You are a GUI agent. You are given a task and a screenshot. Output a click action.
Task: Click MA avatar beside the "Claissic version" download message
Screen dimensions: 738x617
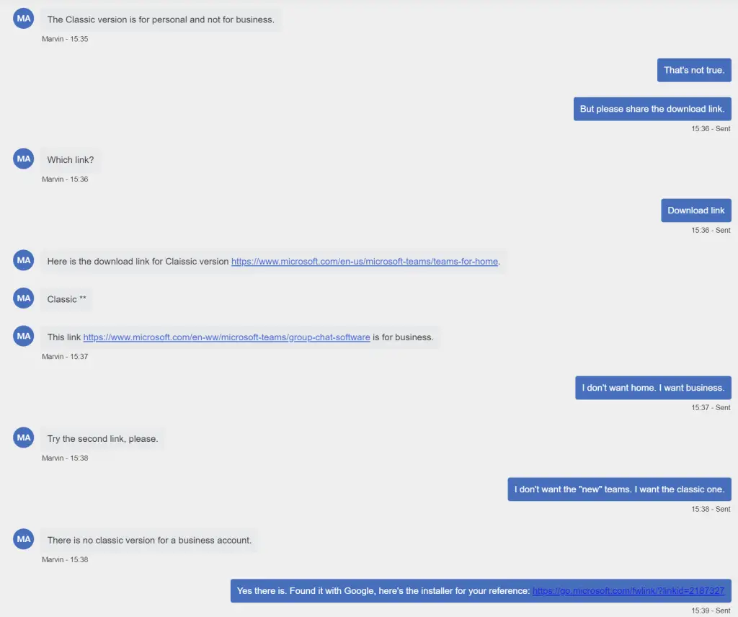[24, 261]
